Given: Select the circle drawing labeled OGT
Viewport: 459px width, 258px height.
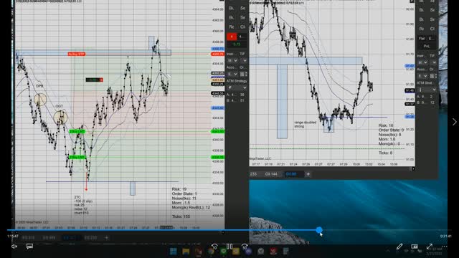Looking at the screenshot, I should tap(60, 118).
